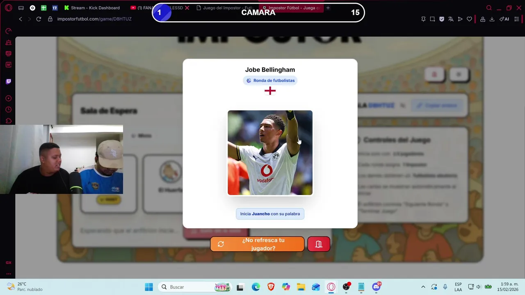Click the Ronda de futbolistas badge
This screenshot has width=525, height=295.
coord(270,80)
